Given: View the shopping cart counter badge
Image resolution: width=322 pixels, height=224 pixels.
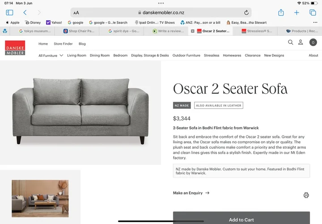Looking at the screenshot, I should click(313, 43).
